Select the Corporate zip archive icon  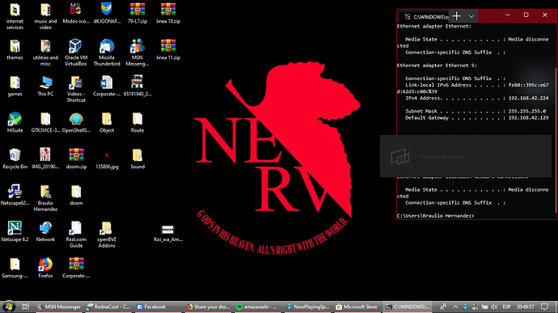click(76, 268)
